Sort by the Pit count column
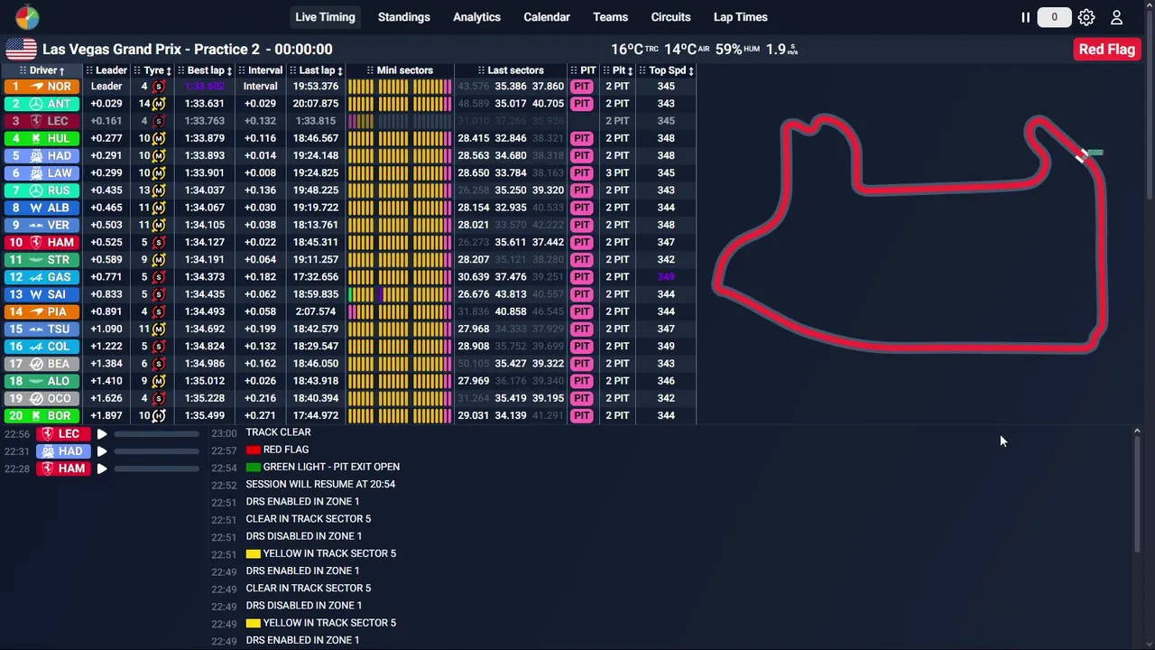 point(619,70)
